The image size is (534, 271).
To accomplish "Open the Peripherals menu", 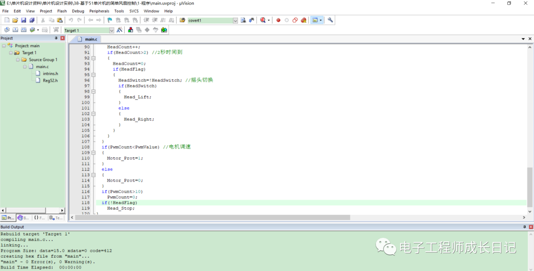I will pos(99,11).
